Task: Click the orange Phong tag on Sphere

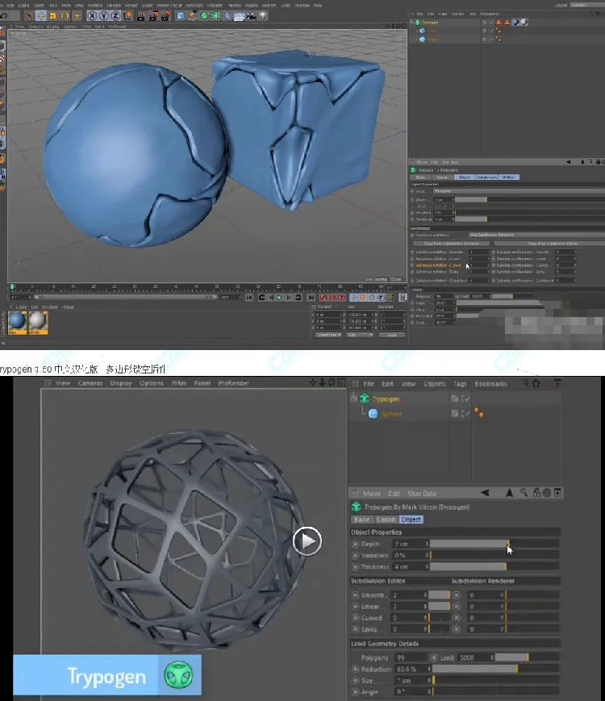Action: (x=478, y=414)
